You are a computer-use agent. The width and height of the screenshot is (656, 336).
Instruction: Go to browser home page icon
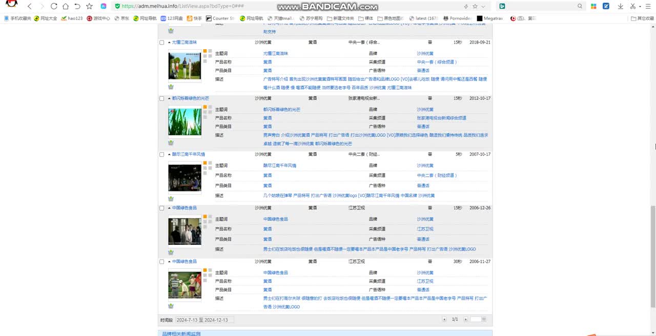pyautogui.click(x=66, y=6)
